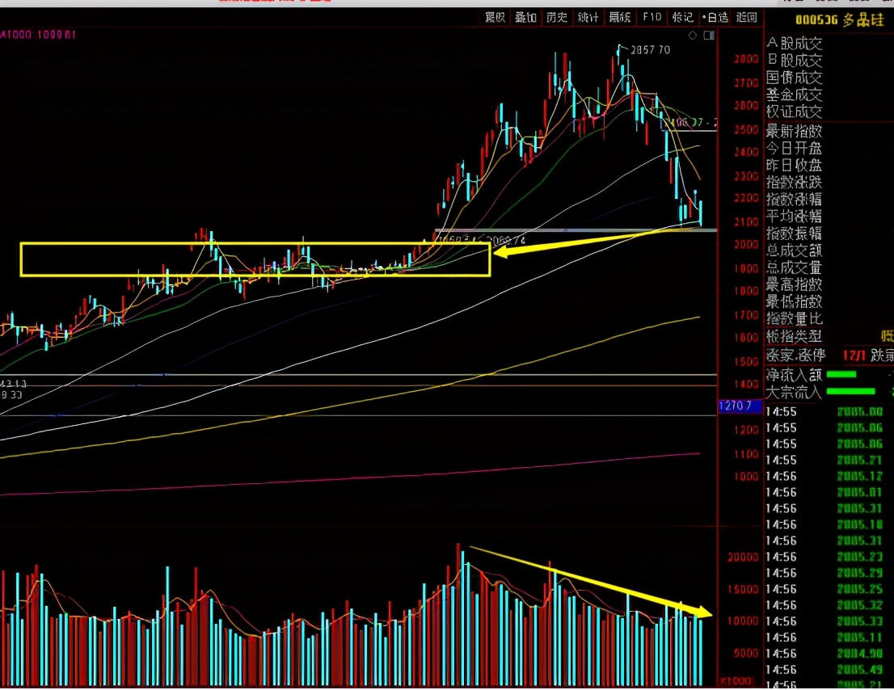
Task: Click the MA1000 indicator label at top left
Action: [38, 35]
